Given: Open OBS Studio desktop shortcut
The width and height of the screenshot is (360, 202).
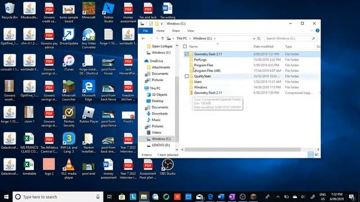Looking at the screenshot, I should click(x=168, y=167).
